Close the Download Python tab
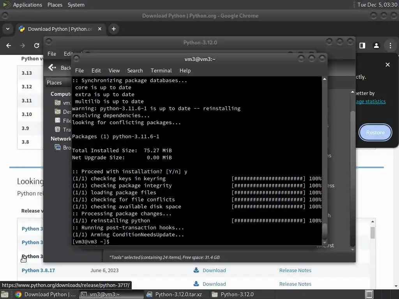Viewport: 399px width, 299px height. (100, 29)
